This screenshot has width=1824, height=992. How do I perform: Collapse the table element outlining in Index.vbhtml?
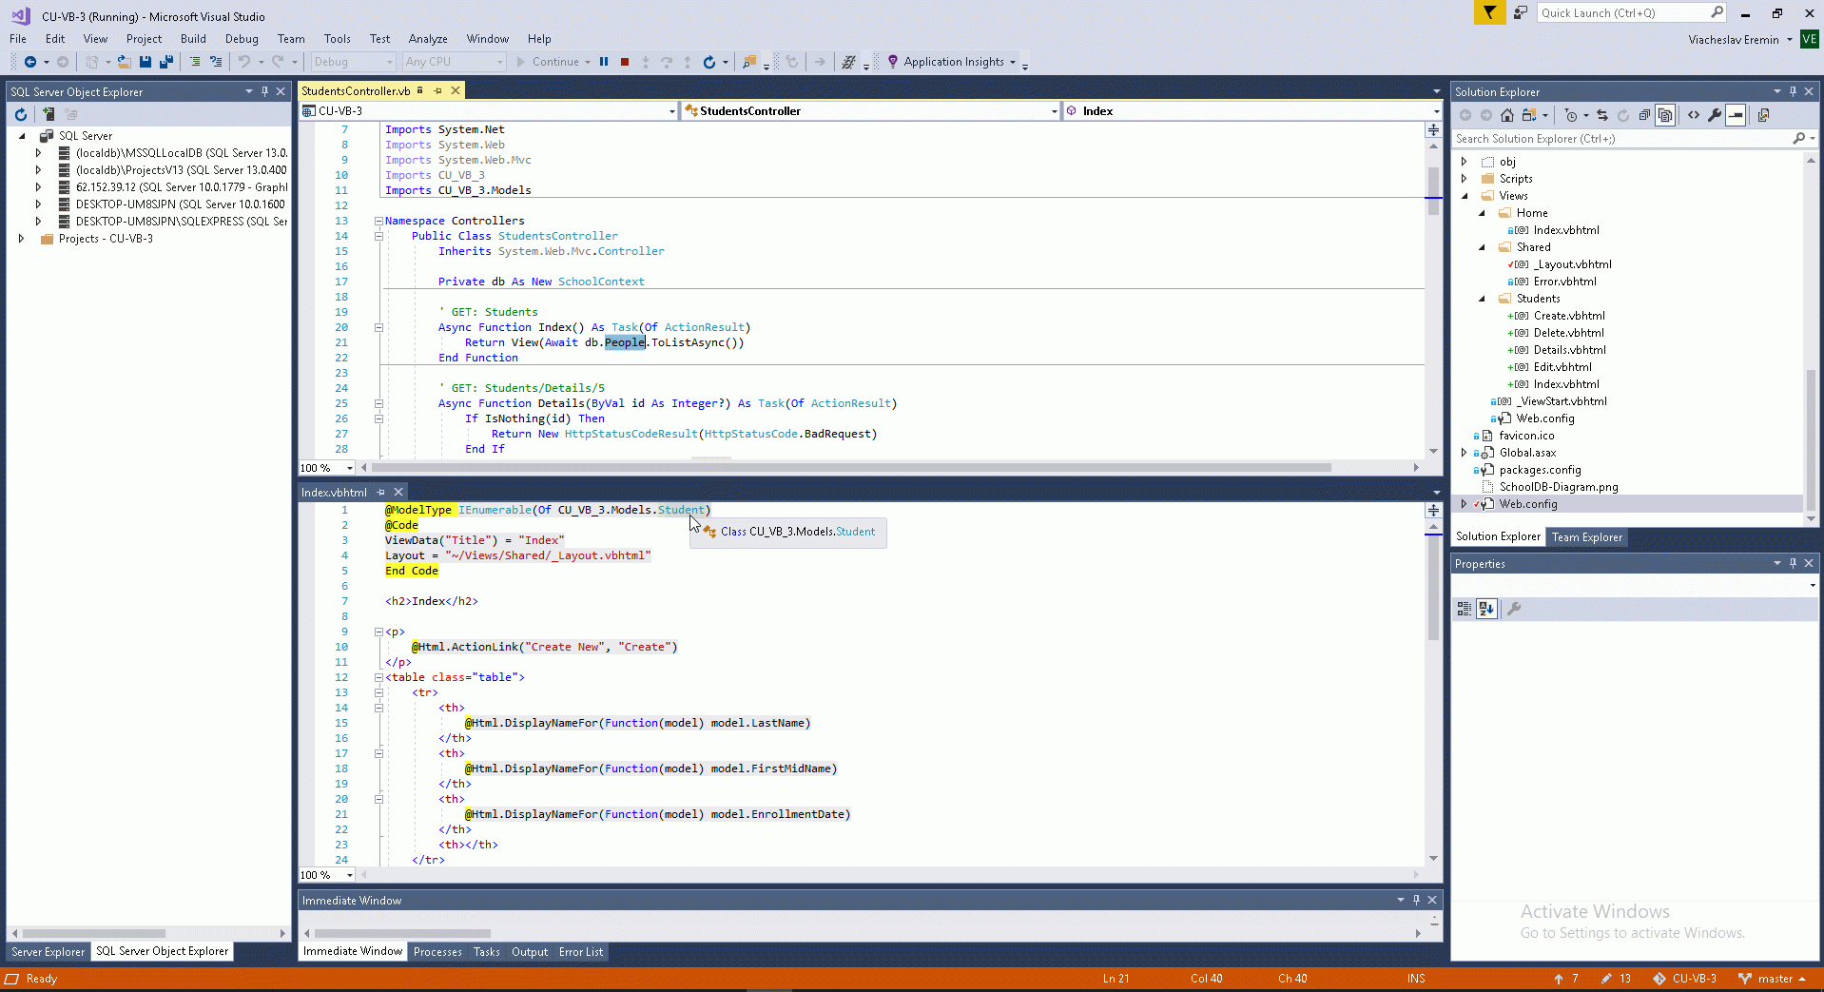pos(378,677)
